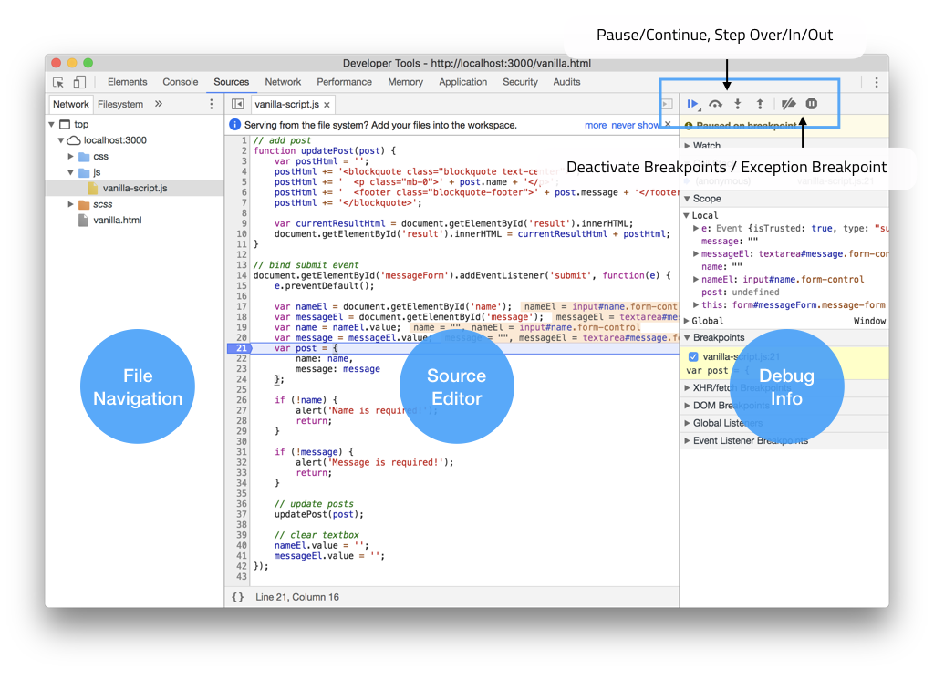The height and width of the screenshot is (700, 934).
Task: Close the vanilla-script.js editor tab
Action: pos(327,105)
